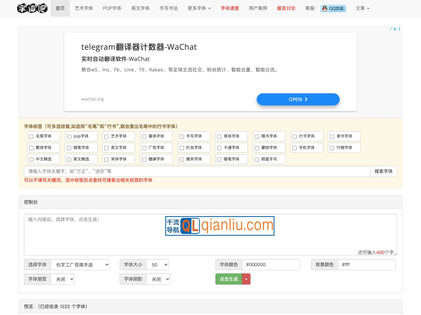Check the 毛笔字体 tag checkbox
The height and width of the screenshot is (315, 421).
click(31, 136)
